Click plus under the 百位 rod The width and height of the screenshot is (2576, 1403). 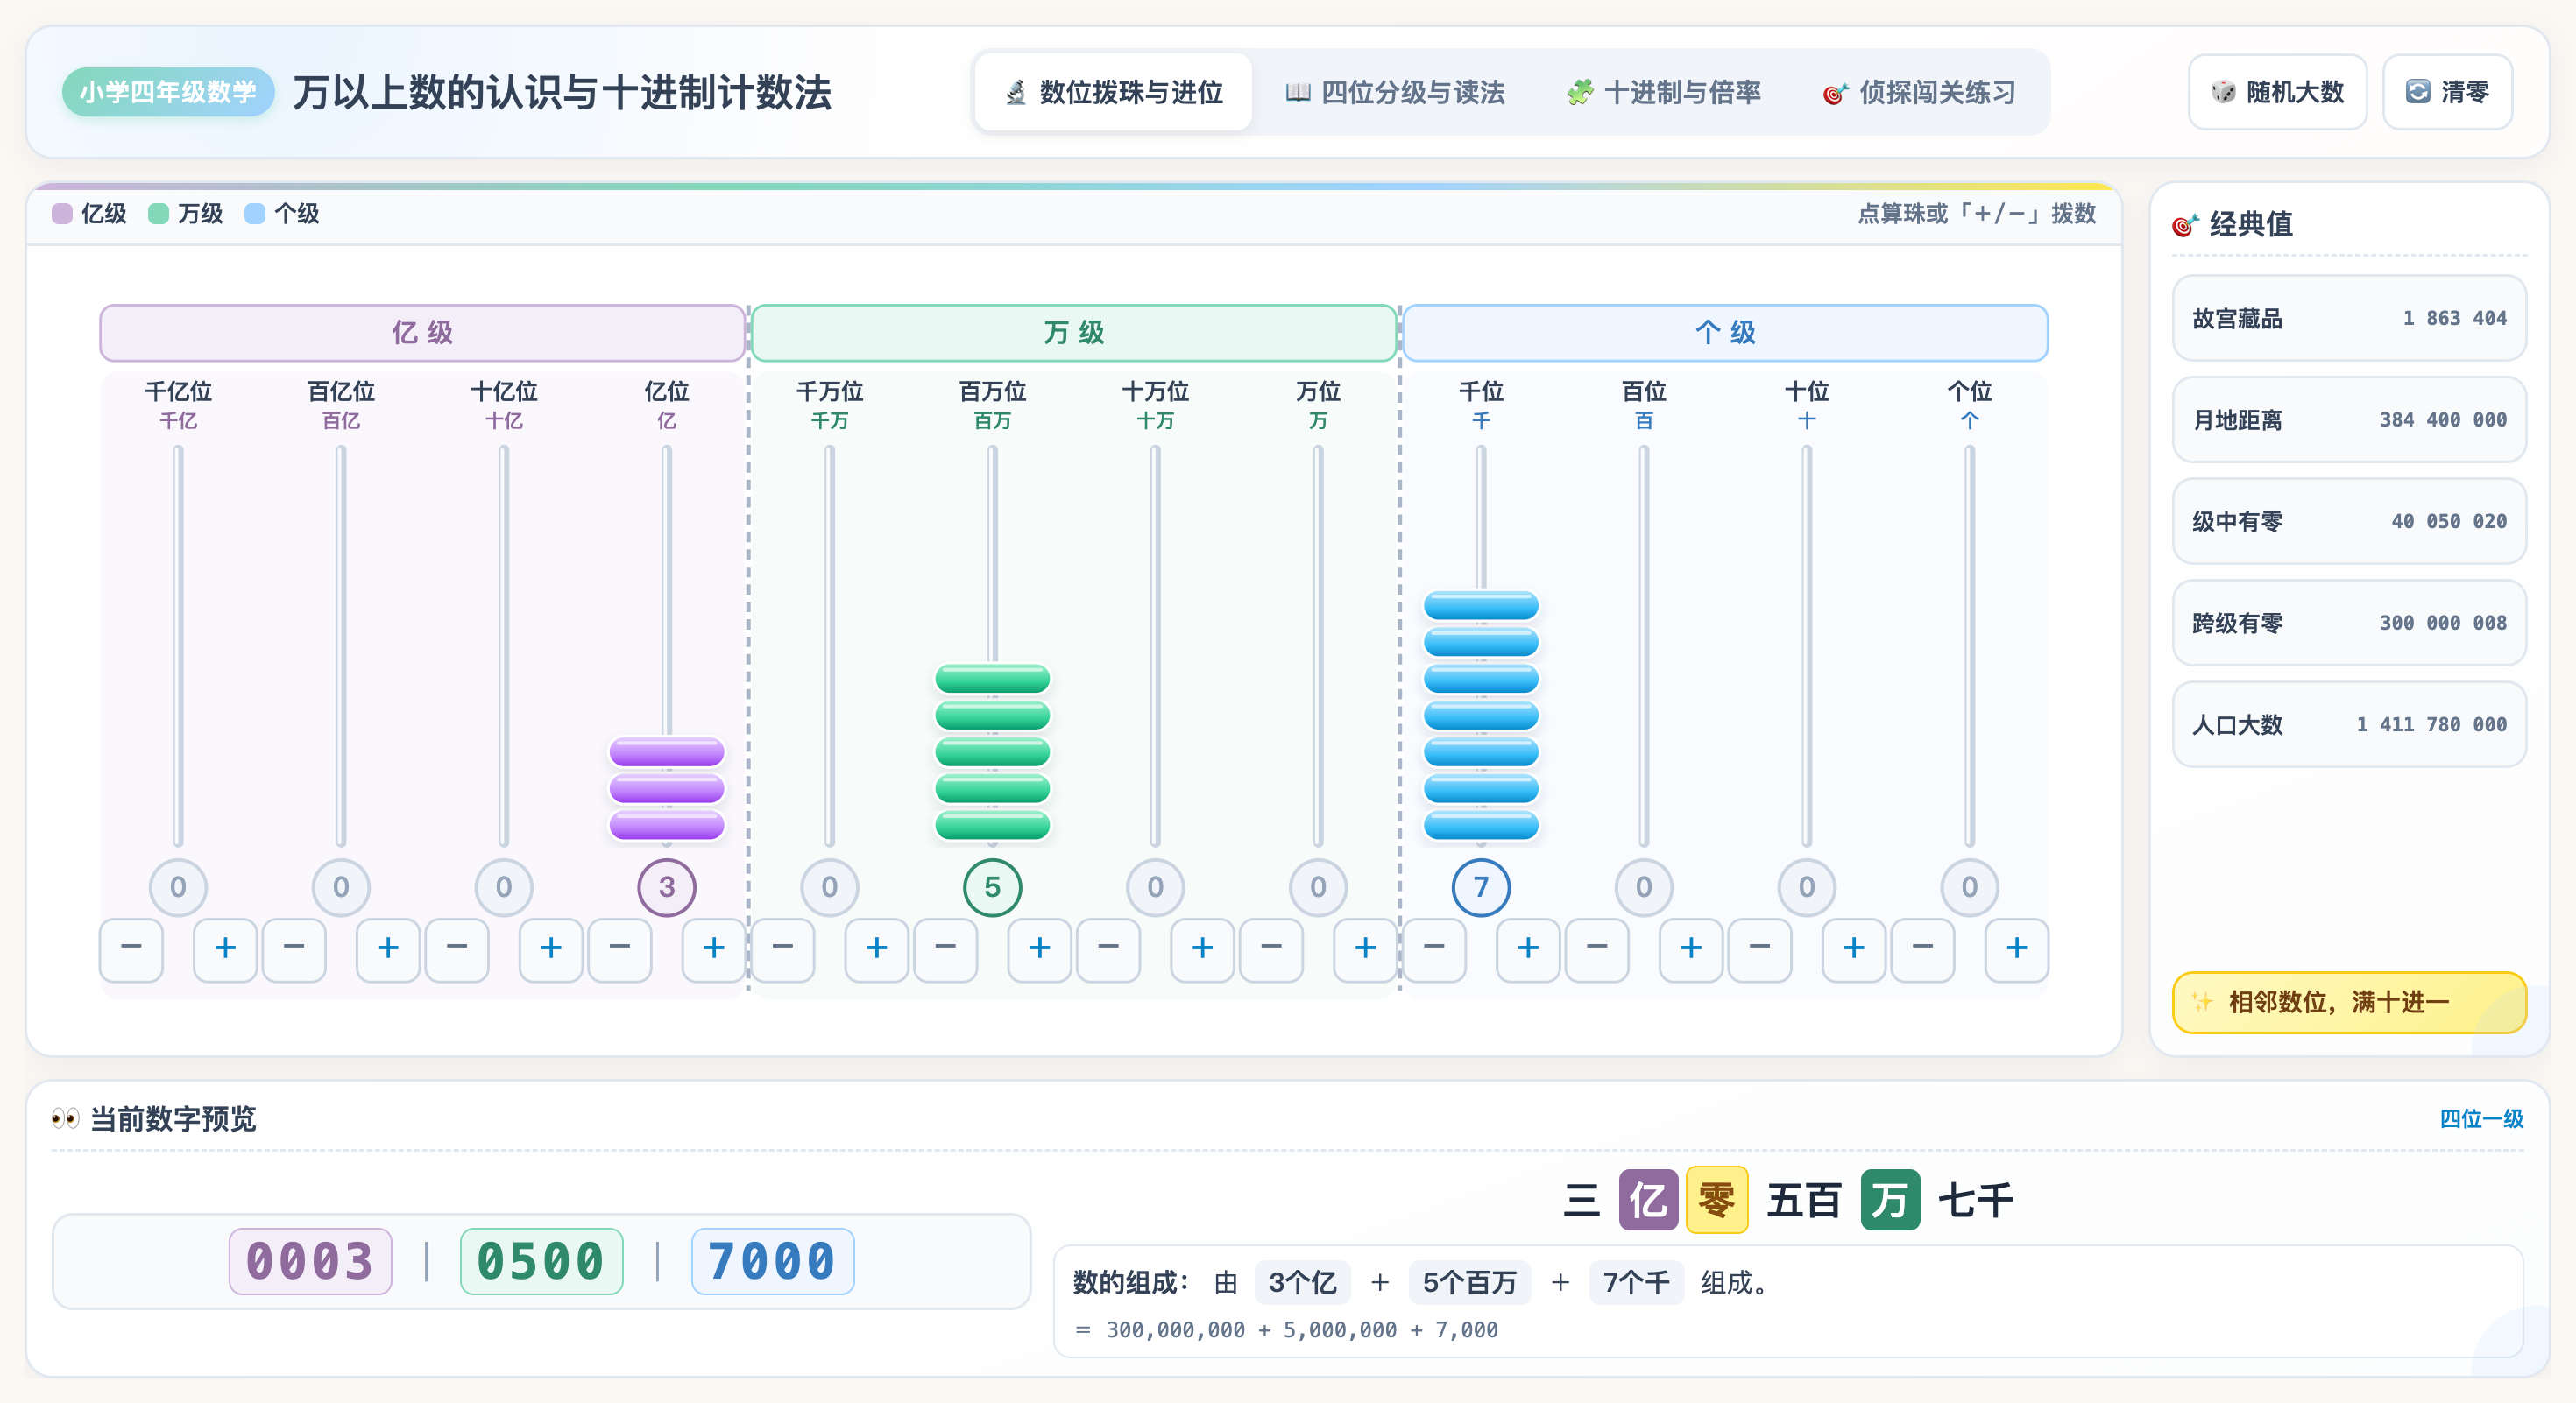pos(1692,949)
